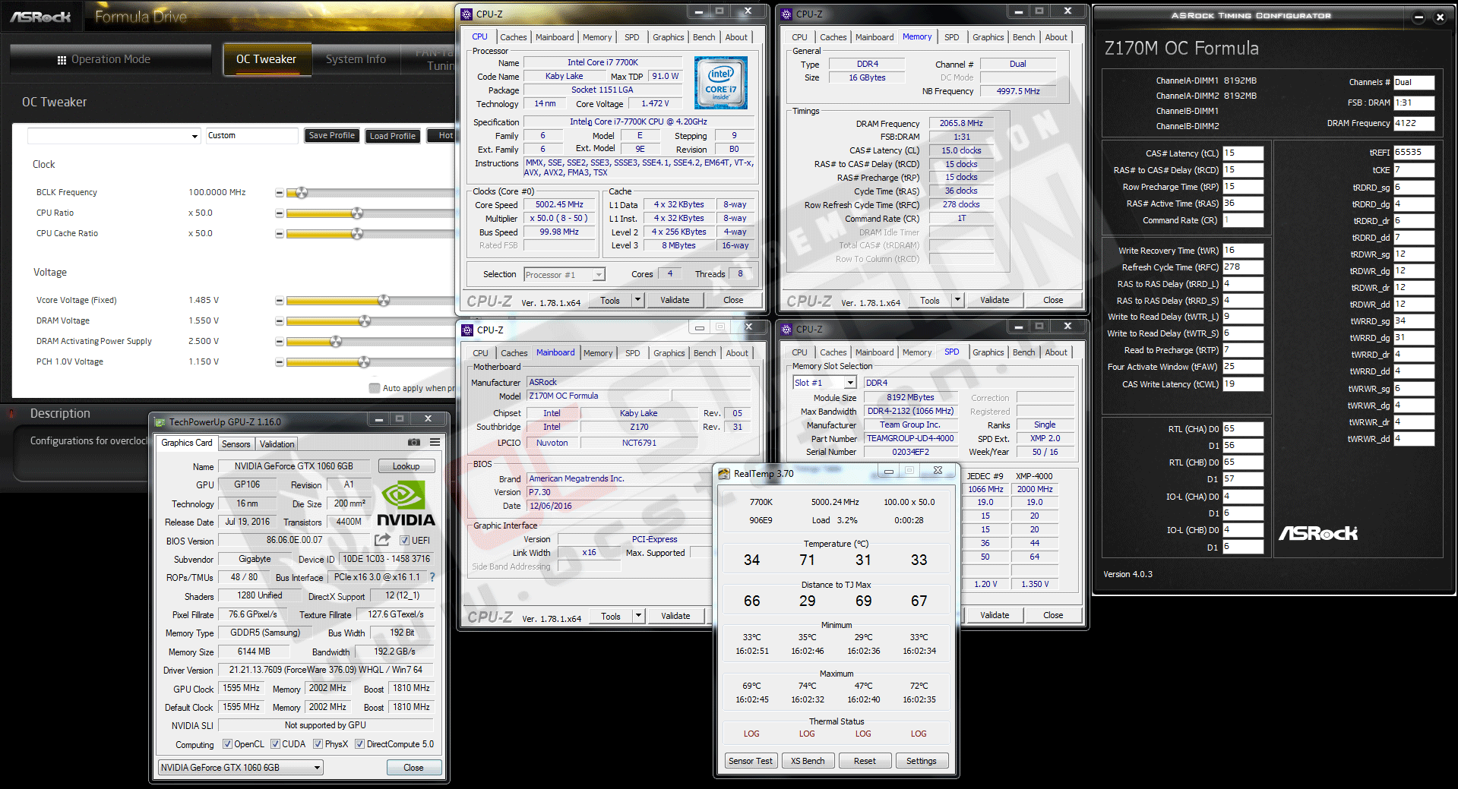Click the minus icon for DRAM Voltage

pyautogui.click(x=280, y=321)
